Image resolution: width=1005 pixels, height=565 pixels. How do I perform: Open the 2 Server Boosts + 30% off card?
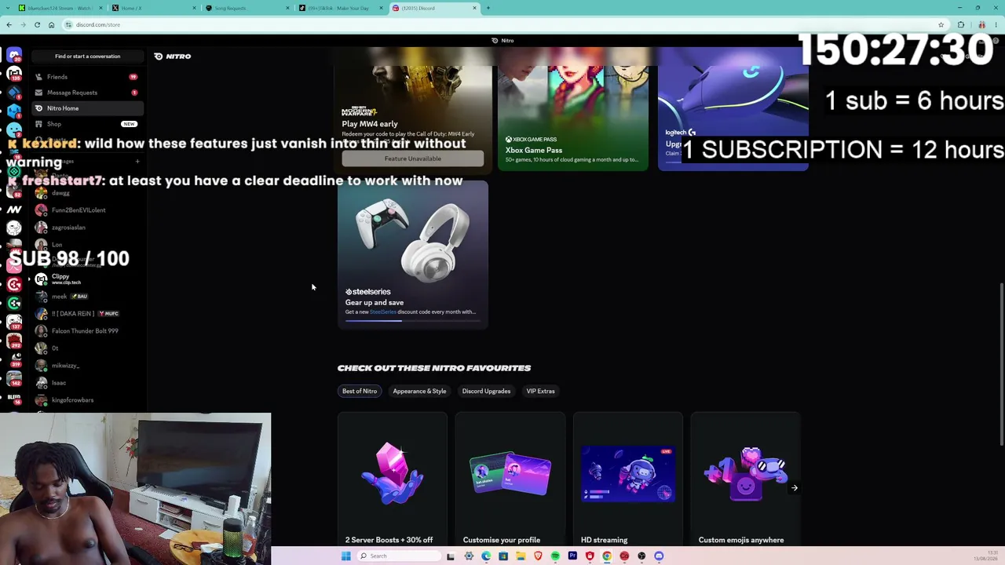393,480
